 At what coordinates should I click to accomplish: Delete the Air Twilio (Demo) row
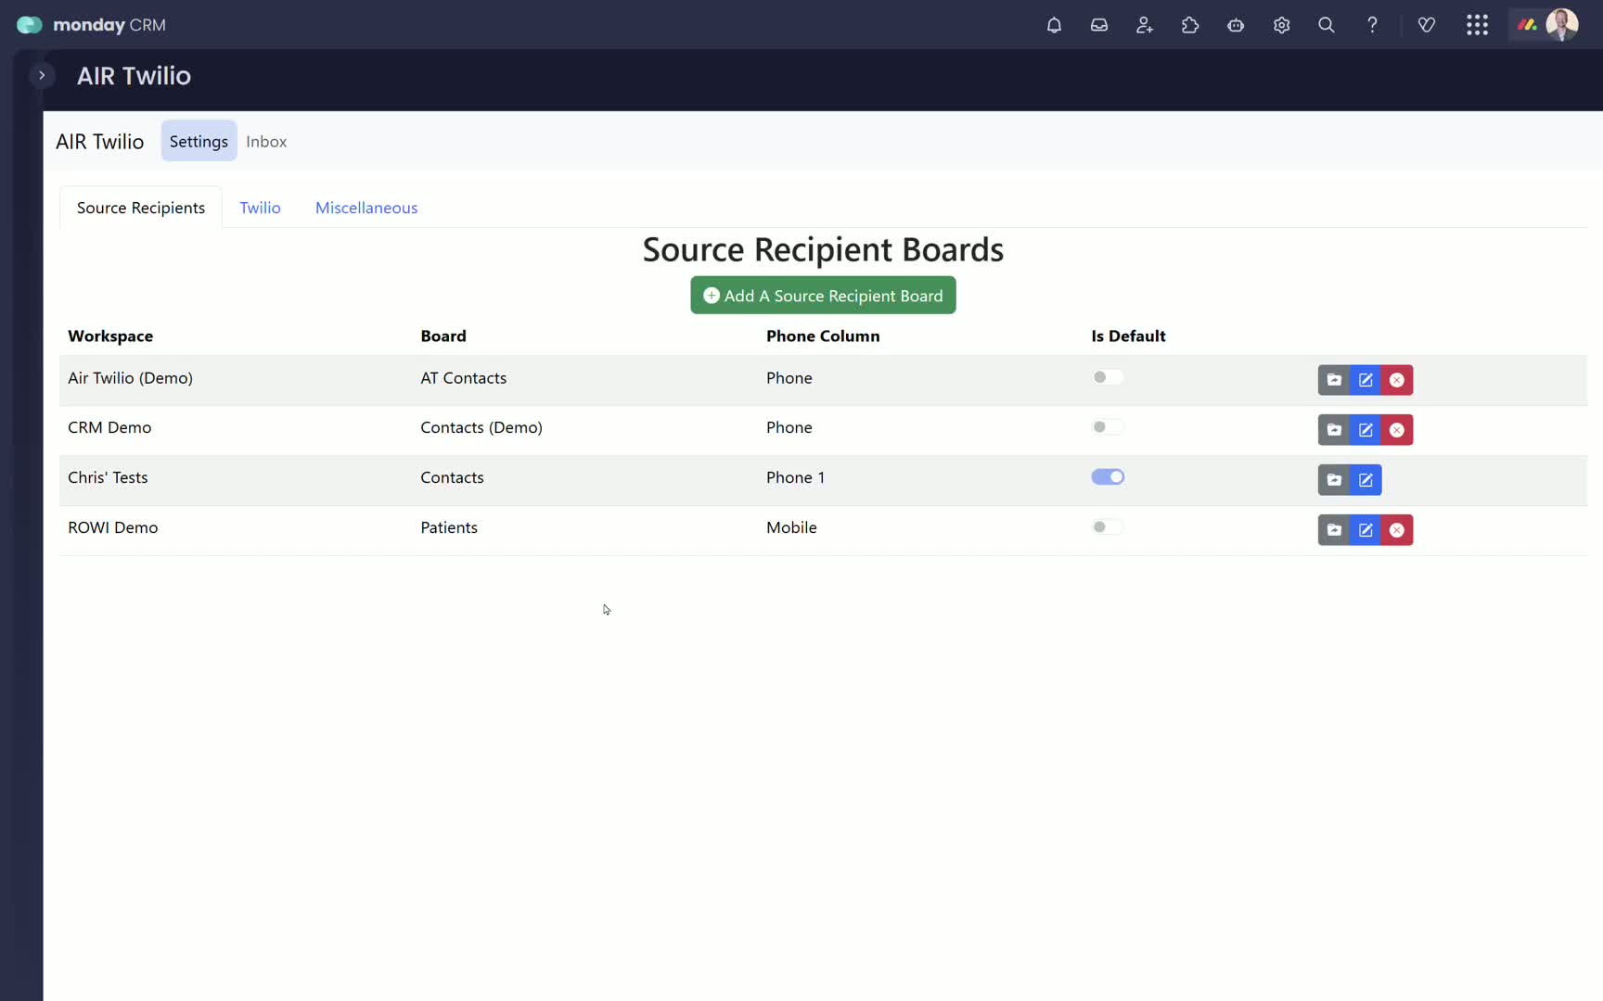pos(1397,380)
